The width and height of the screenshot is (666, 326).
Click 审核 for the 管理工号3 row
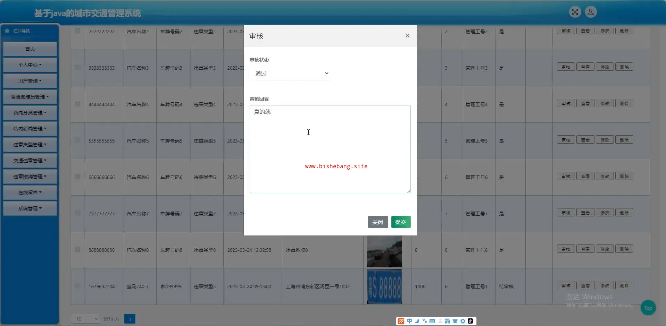click(566, 67)
